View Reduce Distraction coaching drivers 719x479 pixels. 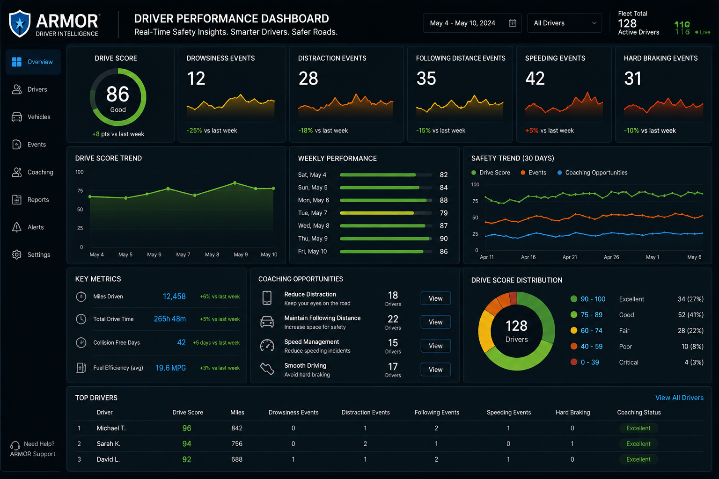(435, 298)
